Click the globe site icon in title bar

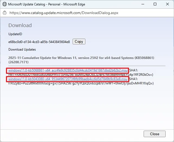[x=5, y=4]
